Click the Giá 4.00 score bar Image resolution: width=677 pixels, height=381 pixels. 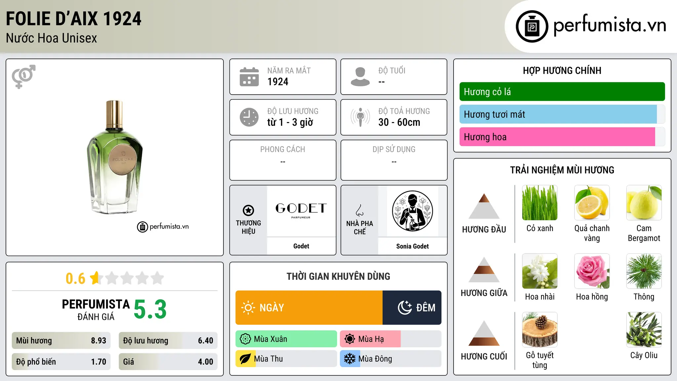[168, 362]
